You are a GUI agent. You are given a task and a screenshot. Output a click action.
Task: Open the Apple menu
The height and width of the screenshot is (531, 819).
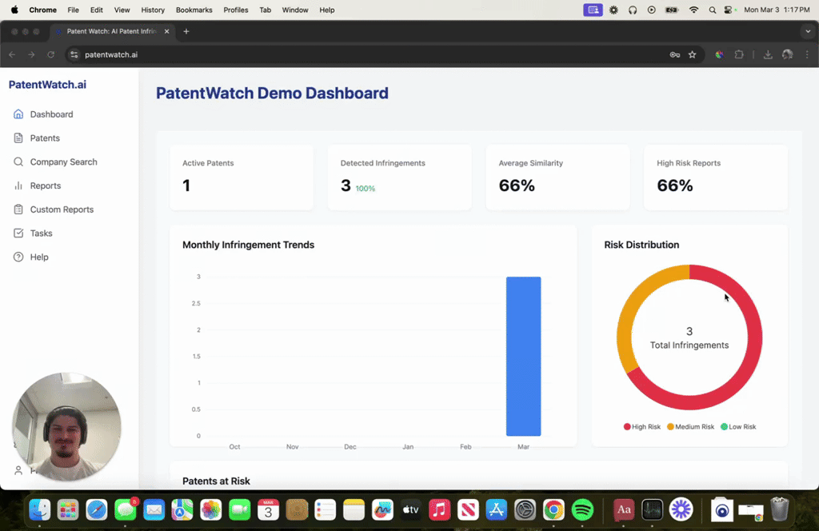coord(14,10)
